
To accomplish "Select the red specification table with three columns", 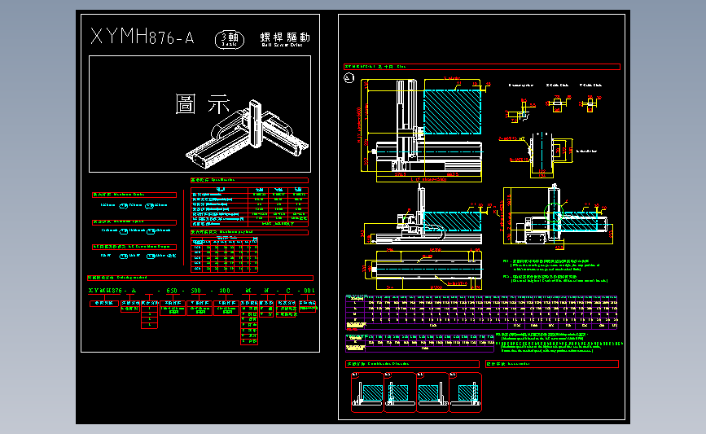I will click(x=249, y=207).
